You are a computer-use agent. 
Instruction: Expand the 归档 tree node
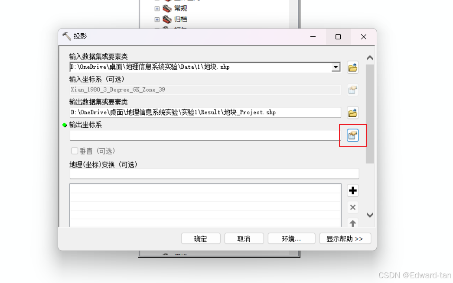(157, 19)
